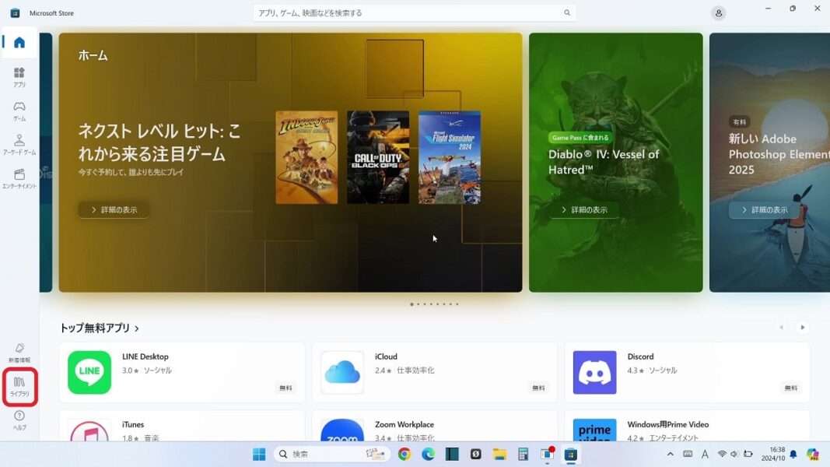Launch Google Chrome from the taskbar

point(404,454)
